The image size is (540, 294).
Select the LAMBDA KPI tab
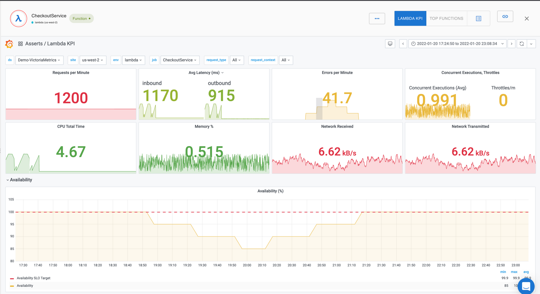tap(410, 19)
